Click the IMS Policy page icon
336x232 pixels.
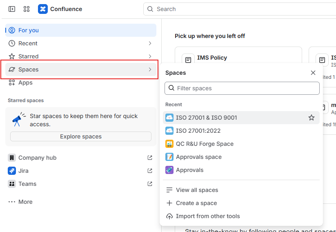pos(188,60)
